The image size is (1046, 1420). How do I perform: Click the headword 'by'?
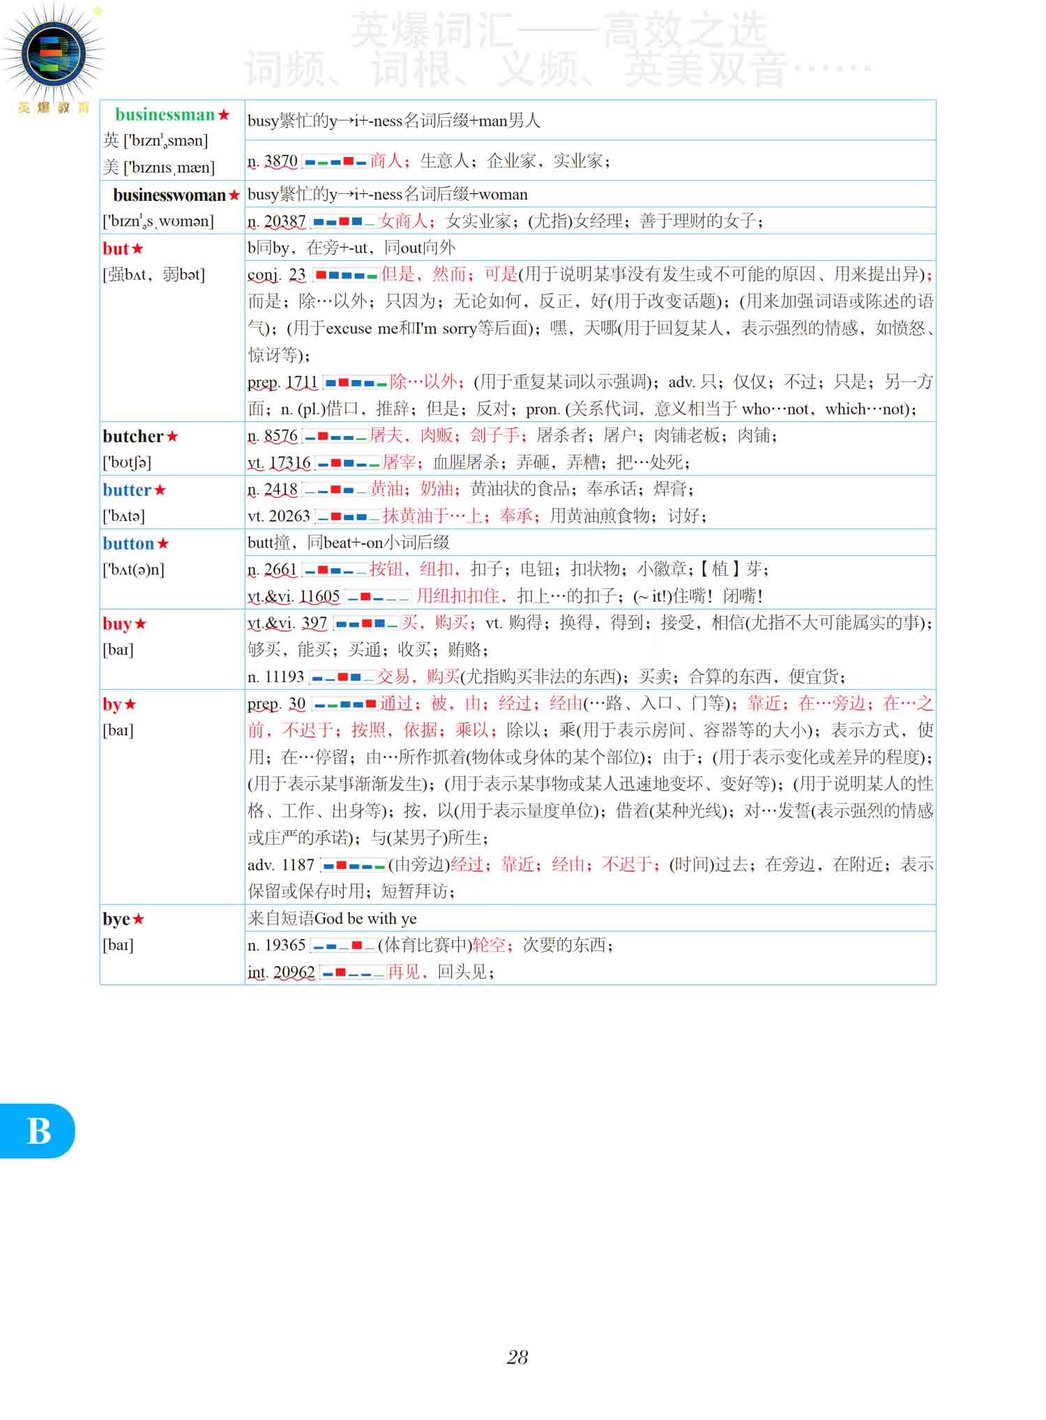112,704
